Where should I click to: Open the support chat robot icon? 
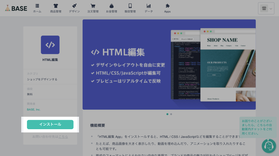click(x=269, y=146)
